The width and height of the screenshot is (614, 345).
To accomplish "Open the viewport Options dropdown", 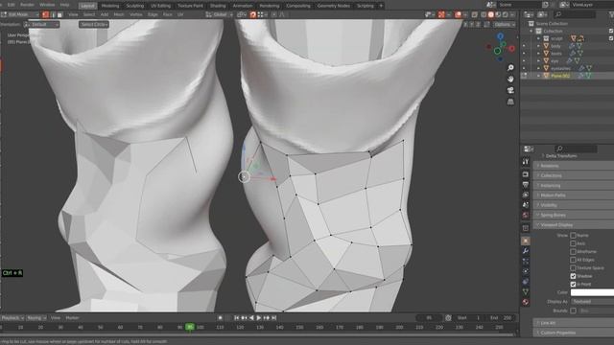I will [505, 24].
